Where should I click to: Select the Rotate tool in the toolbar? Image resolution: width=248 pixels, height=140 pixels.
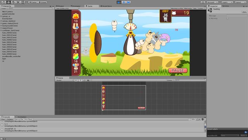(x=13, y=2)
